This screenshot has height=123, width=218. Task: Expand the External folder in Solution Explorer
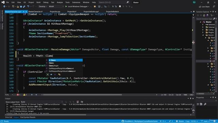pos(203,27)
